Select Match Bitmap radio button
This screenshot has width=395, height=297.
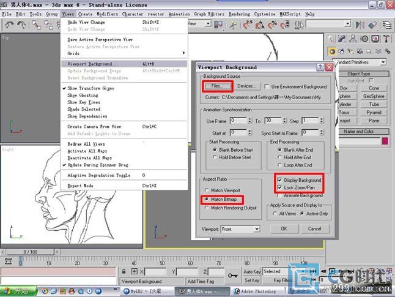207,199
